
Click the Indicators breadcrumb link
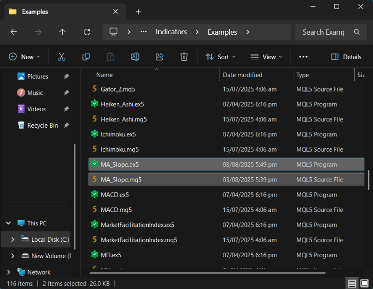(171, 32)
